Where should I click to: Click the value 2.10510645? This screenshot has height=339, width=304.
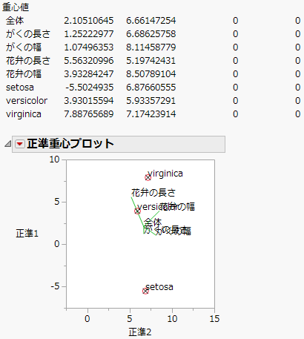pos(89,21)
